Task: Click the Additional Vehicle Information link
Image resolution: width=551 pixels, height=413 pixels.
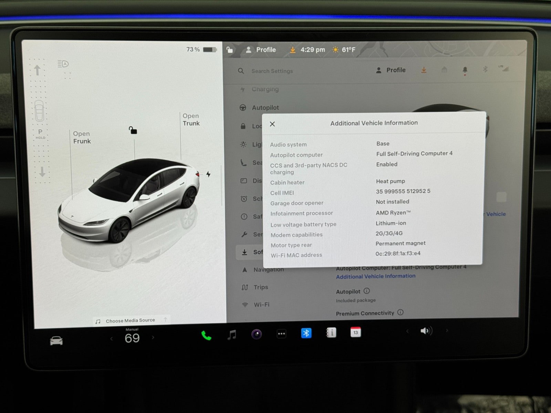Action: pos(375,276)
